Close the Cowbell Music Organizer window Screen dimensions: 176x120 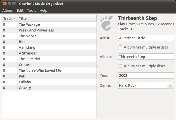(5, 4)
